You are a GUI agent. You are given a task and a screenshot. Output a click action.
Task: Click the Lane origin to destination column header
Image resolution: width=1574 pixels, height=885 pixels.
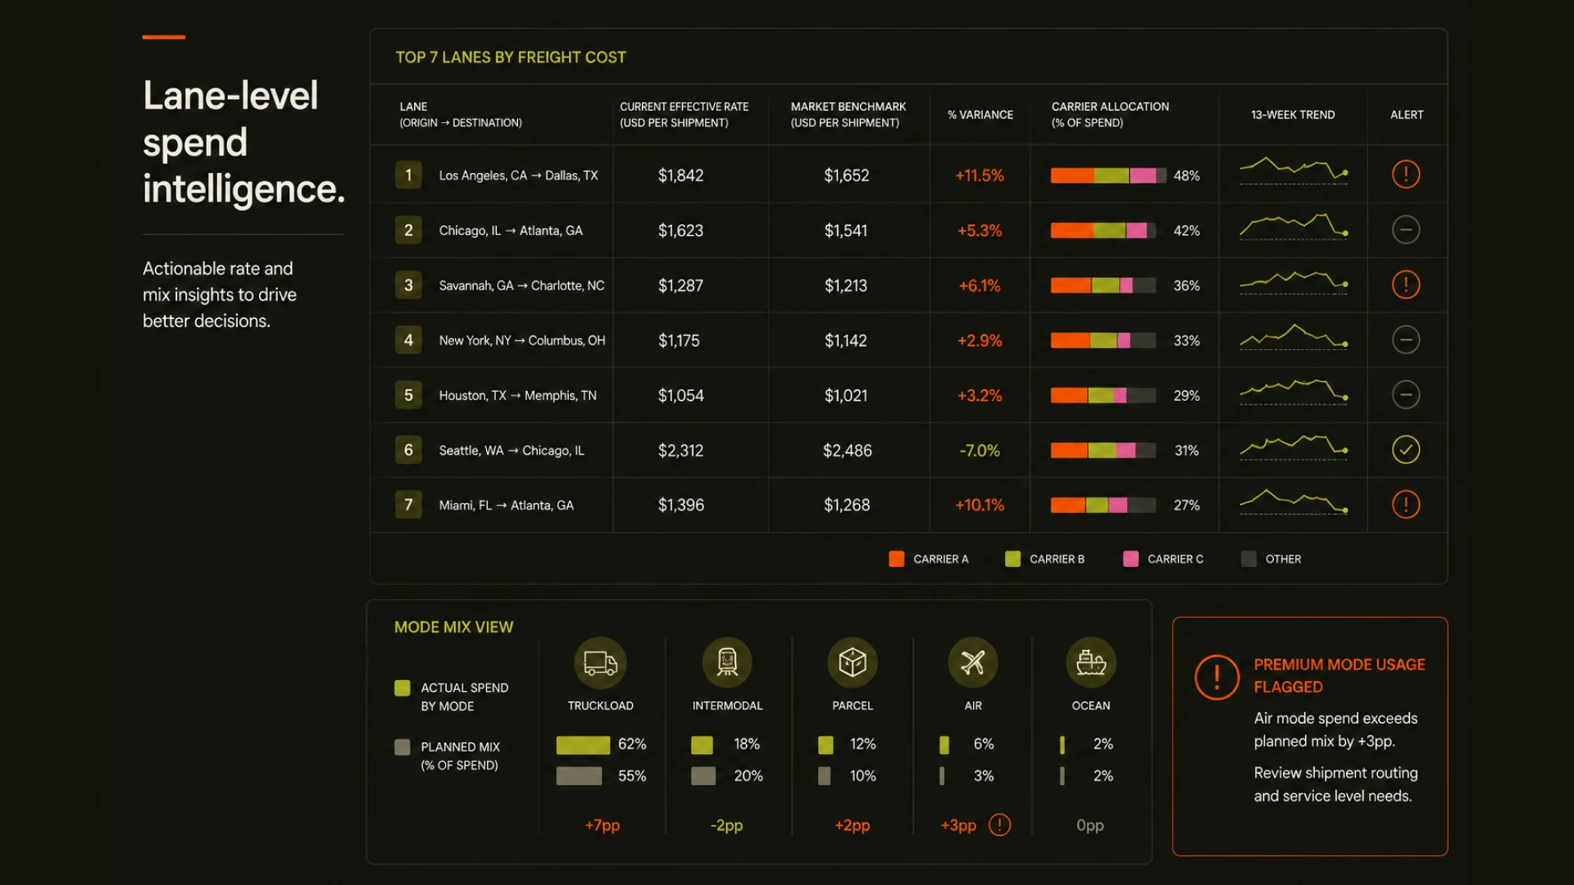460,115
